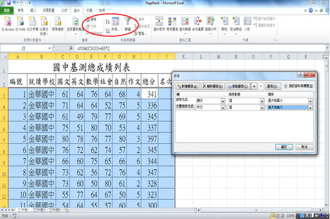
Task: Click Move Up arrow in Sort dialog
Action: (x=254, y=86)
